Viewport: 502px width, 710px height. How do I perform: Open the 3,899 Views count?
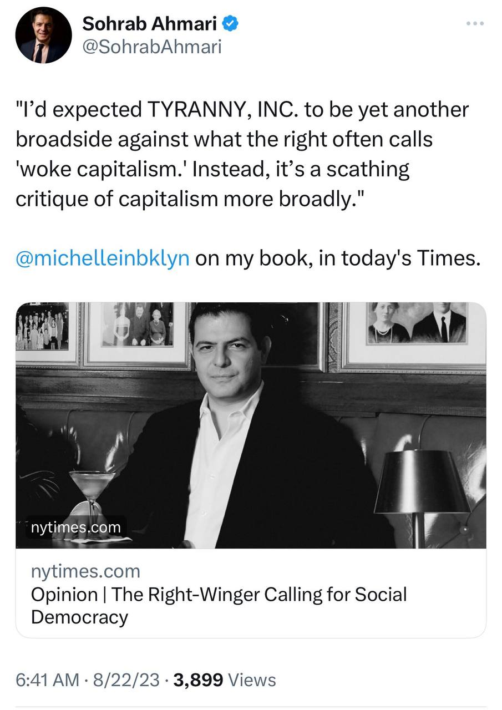(225, 679)
